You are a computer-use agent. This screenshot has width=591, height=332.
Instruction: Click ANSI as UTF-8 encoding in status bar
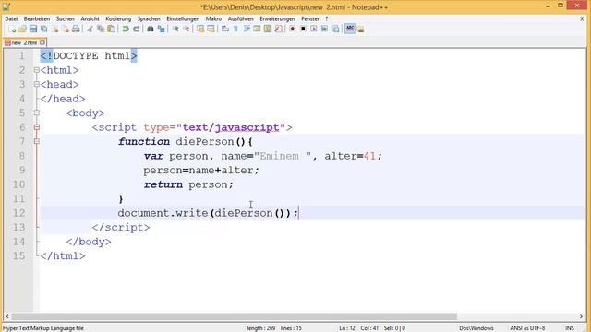[x=527, y=328]
